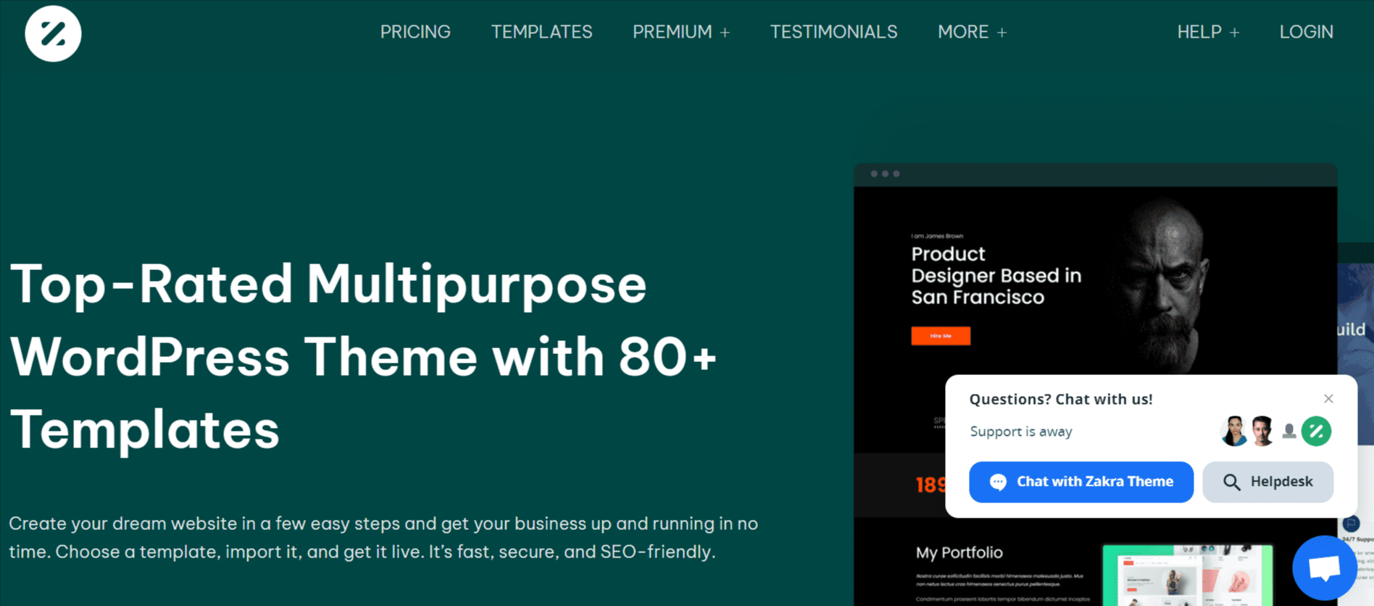The height and width of the screenshot is (606, 1374).
Task: Open the Pricing page
Action: (415, 32)
